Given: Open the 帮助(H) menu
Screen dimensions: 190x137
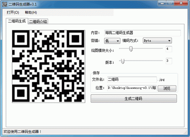Looking at the screenshot, I should point(31,12).
